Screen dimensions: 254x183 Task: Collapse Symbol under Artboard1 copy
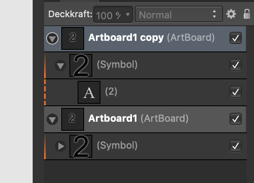coord(60,65)
